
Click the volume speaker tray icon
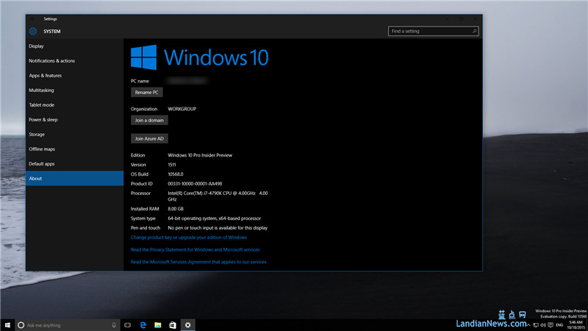[543, 325]
